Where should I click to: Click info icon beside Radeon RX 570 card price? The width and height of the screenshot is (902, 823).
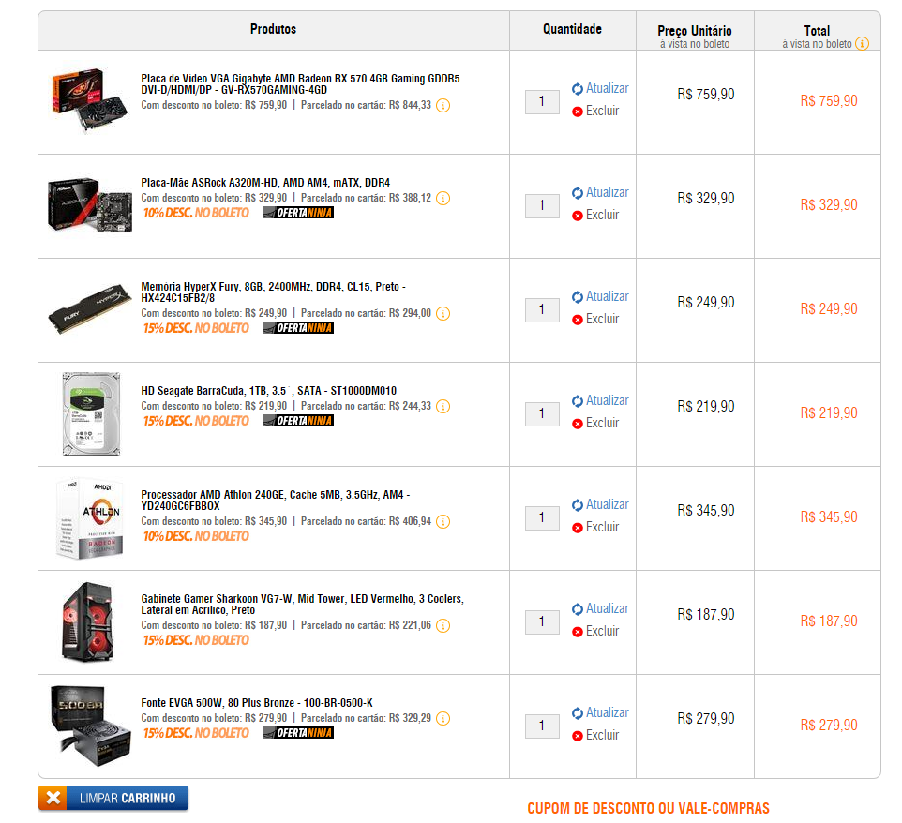coord(443,105)
